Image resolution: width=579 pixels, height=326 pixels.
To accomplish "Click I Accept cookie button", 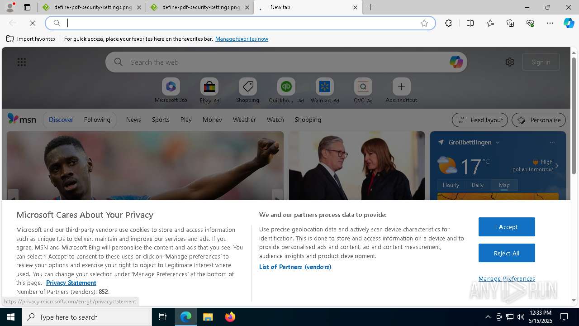I will click(x=507, y=227).
